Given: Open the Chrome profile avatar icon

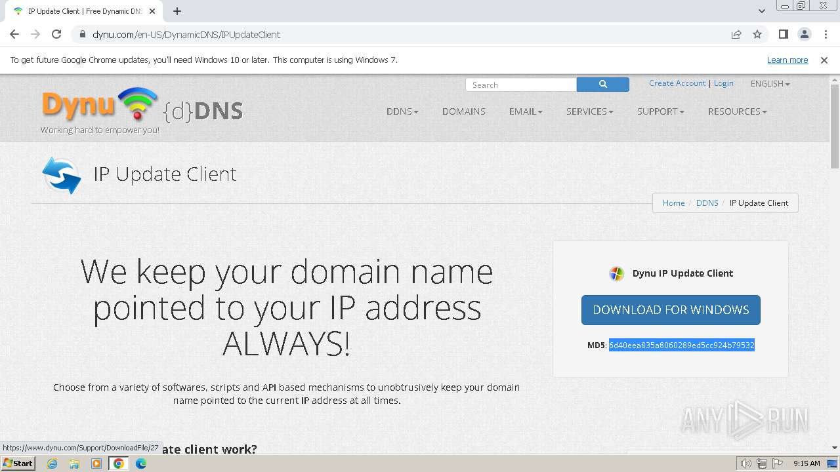Looking at the screenshot, I should [804, 34].
